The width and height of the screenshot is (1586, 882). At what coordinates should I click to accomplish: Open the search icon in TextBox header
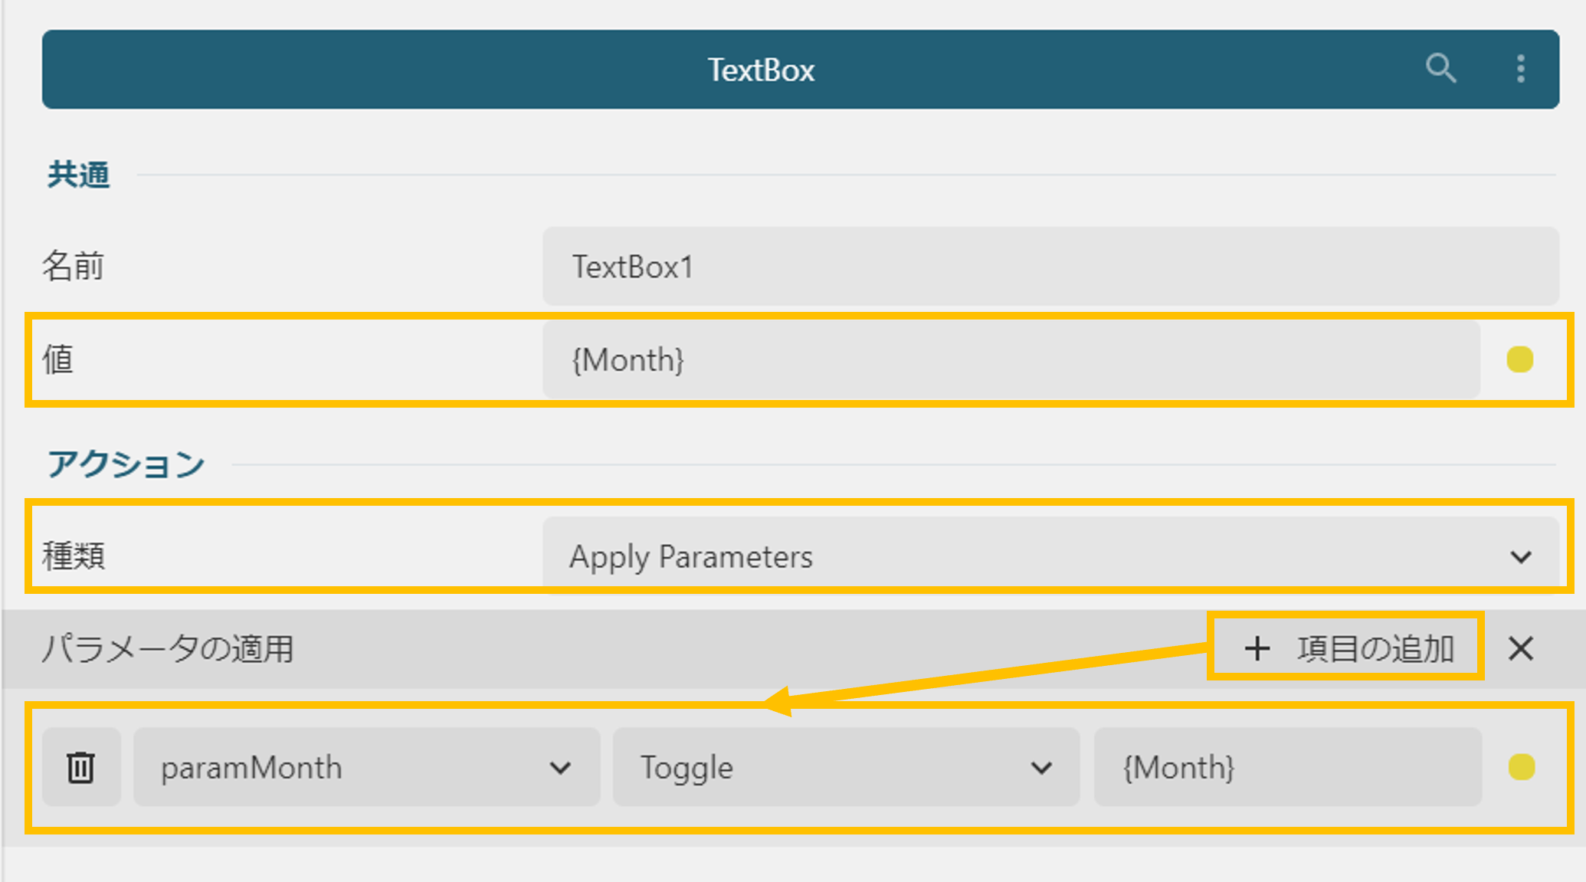tap(1440, 69)
